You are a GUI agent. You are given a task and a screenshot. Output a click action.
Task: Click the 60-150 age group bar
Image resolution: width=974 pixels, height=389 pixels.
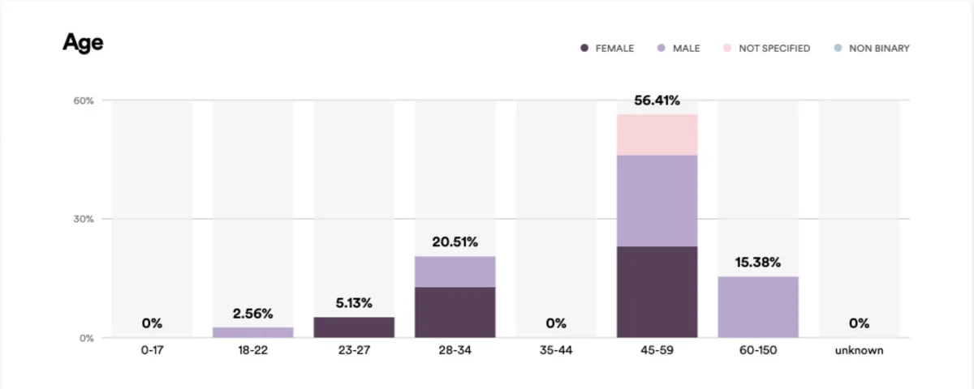[758, 307]
